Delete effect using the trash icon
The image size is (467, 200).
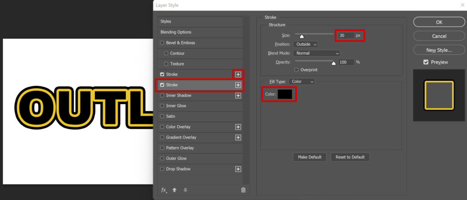click(x=244, y=190)
